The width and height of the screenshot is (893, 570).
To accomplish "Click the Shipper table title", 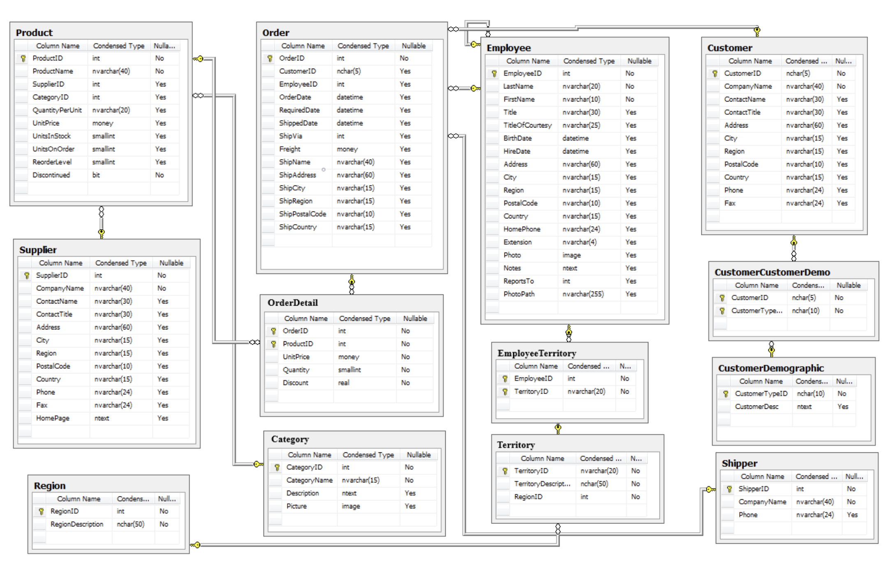I will [x=739, y=463].
